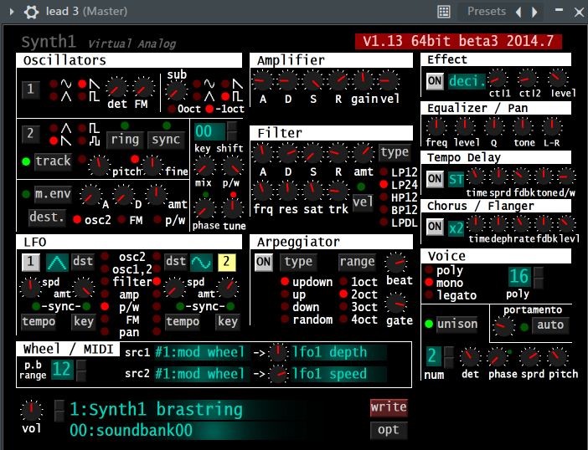Open the Presets menu
588x450 pixels.
pos(487,12)
